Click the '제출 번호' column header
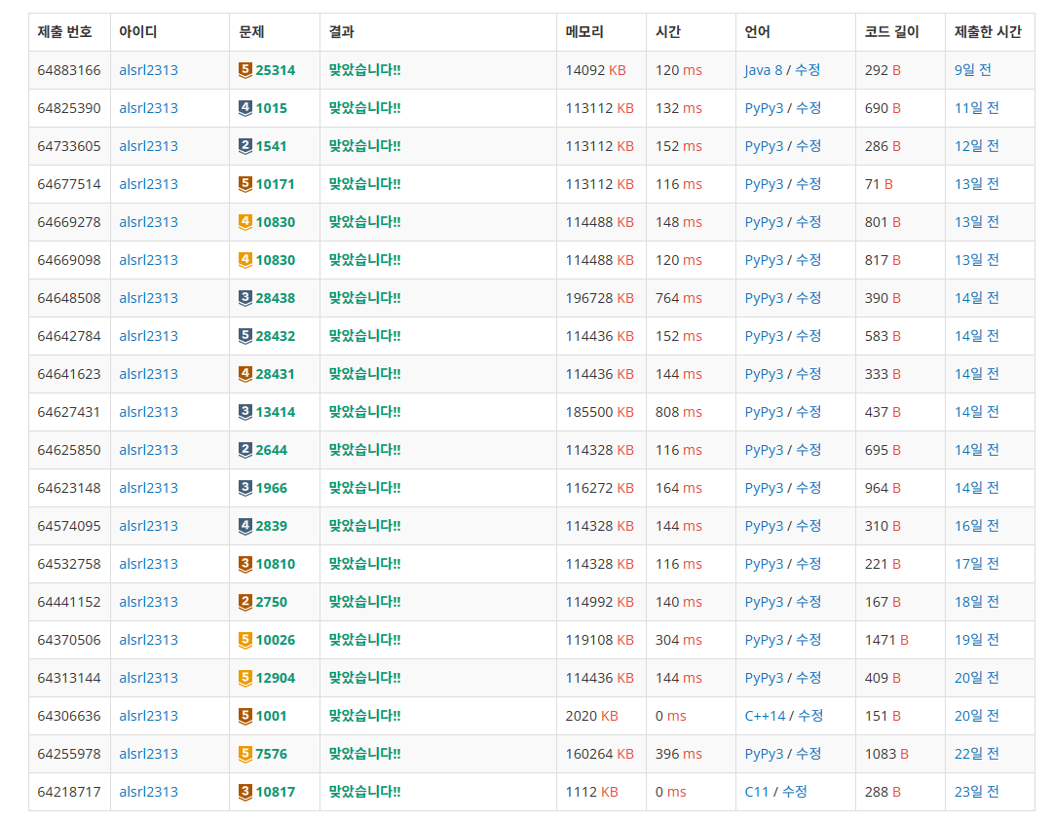The width and height of the screenshot is (1053, 822). 64,31
